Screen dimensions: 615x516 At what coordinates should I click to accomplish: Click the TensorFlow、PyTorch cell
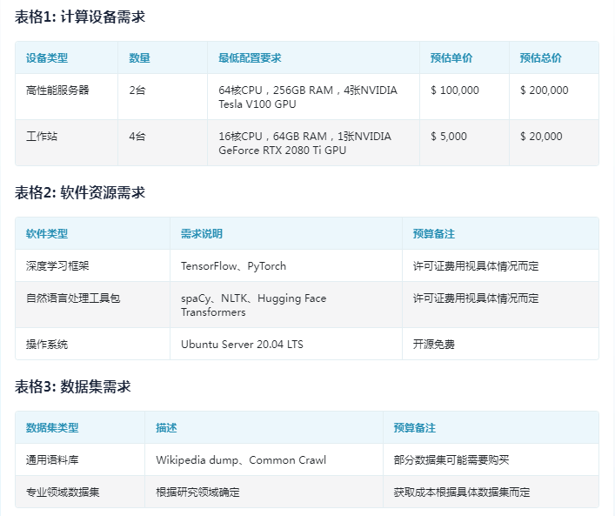286,265
